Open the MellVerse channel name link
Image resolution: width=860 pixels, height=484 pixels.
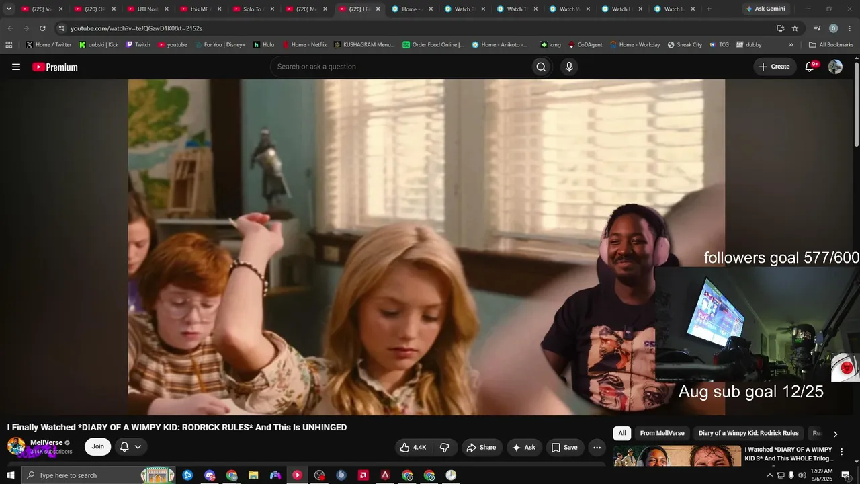[46, 442]
